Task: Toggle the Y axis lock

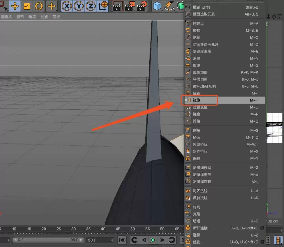Action: pyautogui.click(x=79, y=6)
